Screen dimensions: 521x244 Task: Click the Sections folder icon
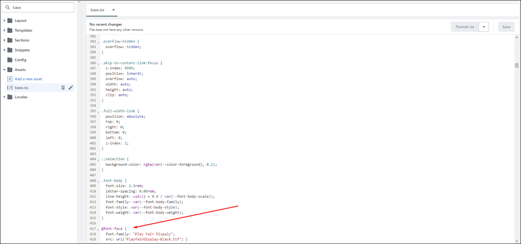point(10,40)
